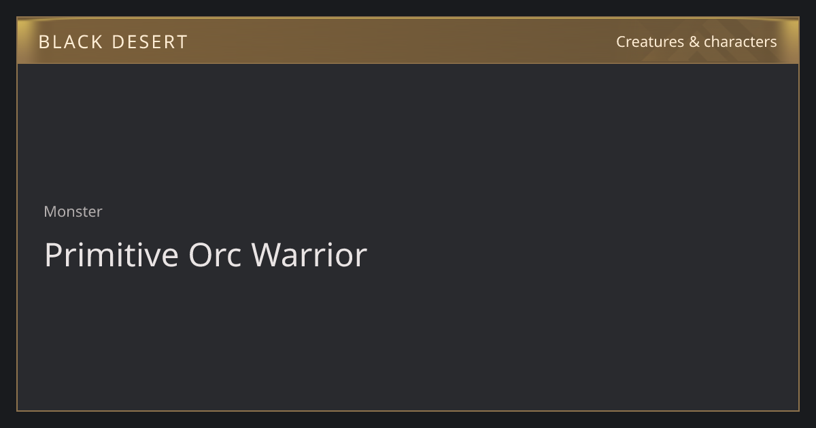Click the Primitive Orc Warrior title

(205, 255)
